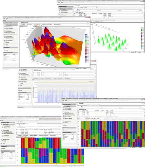Open TCP Throughput in bottom-left window sidebar
This screenshot has height=167, width=145.
pos(7,126)
